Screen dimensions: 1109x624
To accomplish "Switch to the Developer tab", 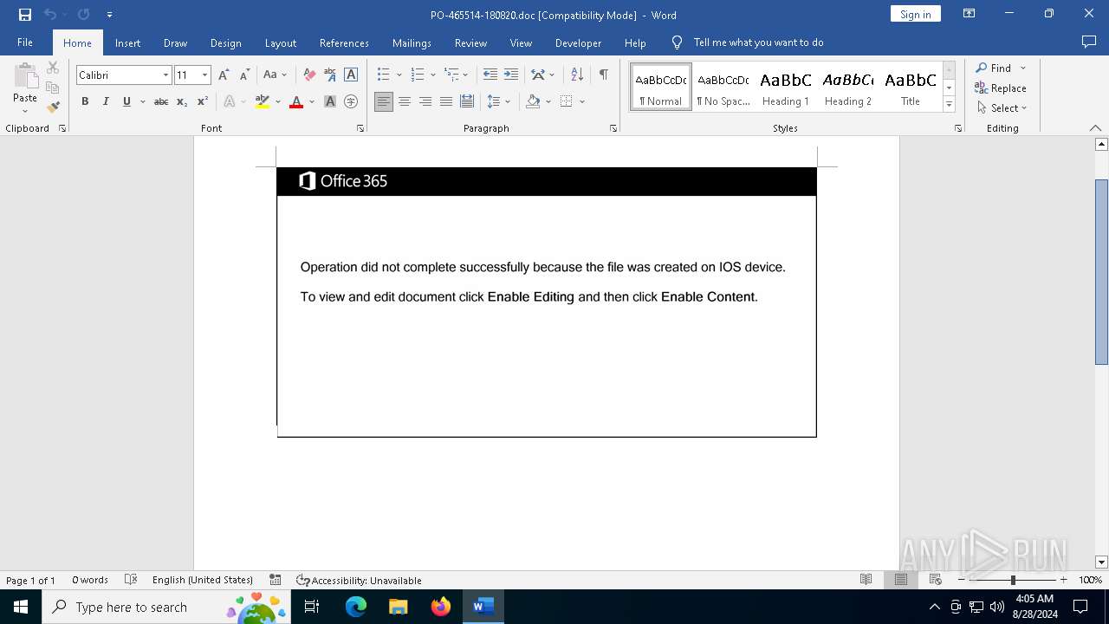I will pos(578,42).
